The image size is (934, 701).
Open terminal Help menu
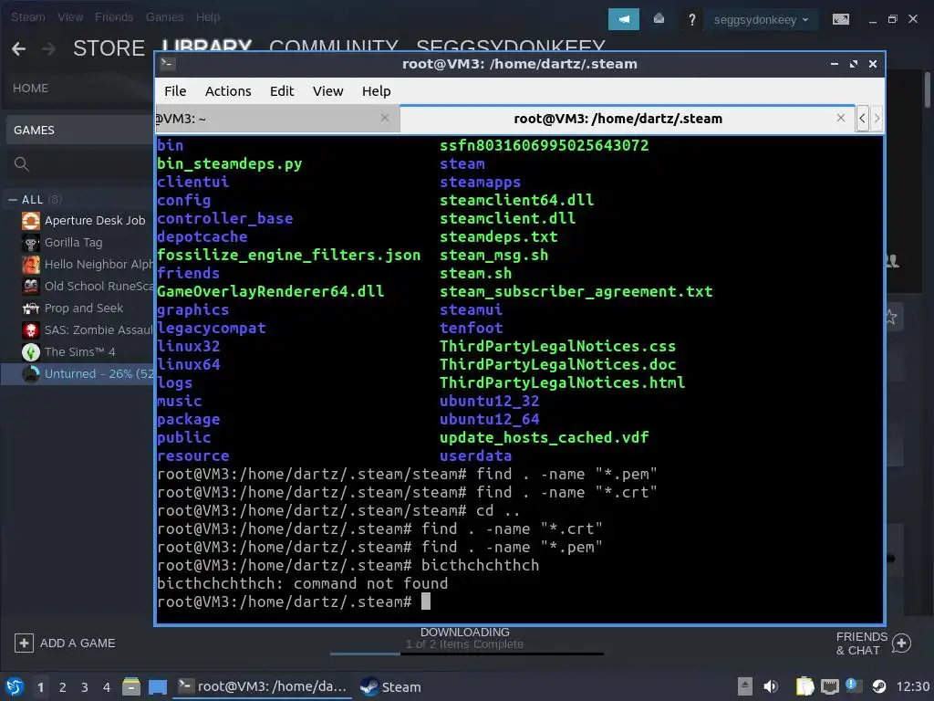pyautogui.click(x=377, y=91)
